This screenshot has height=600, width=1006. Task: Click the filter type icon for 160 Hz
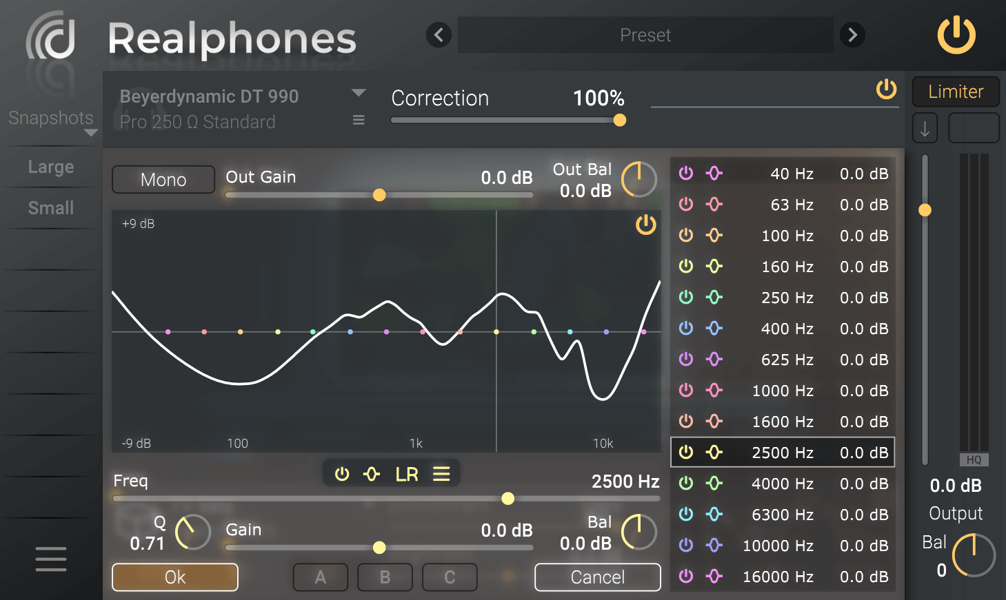pos(714,266)
